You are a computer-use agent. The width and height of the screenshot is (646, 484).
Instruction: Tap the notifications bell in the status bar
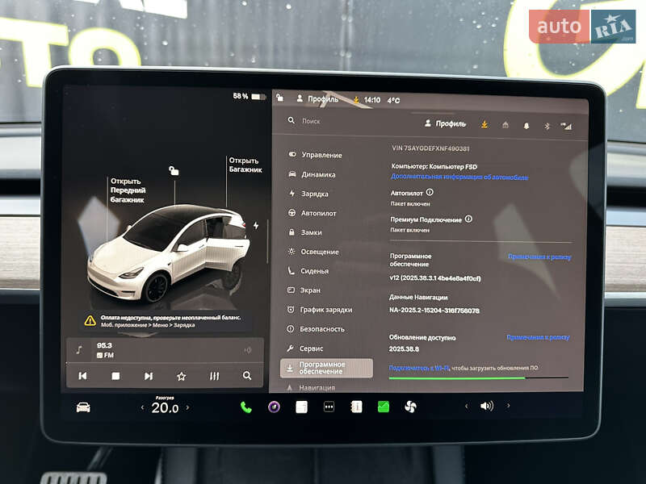pyautogui.click(x=528, y=125)
